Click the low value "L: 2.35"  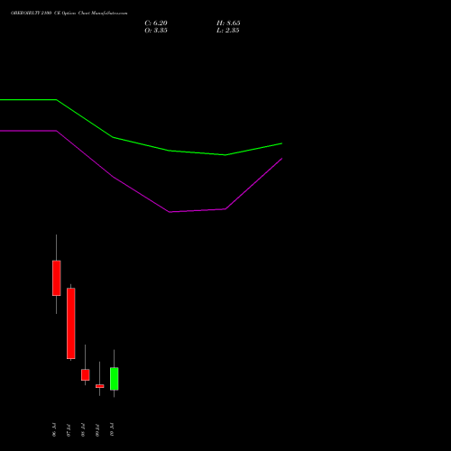228,31
